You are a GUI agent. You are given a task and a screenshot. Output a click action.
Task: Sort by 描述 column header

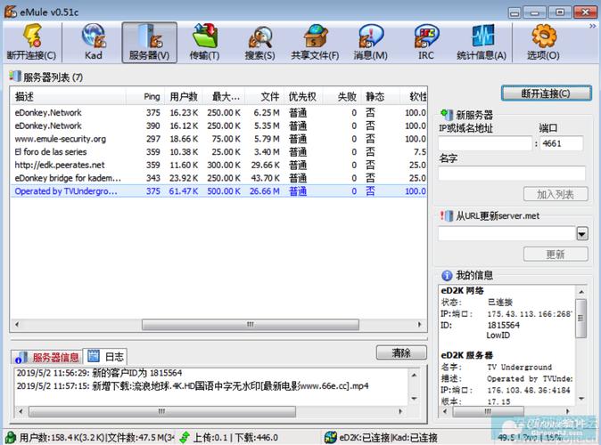pyautogui.click(x=69, y=96)
